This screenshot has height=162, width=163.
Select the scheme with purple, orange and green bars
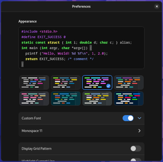point(129,82)
